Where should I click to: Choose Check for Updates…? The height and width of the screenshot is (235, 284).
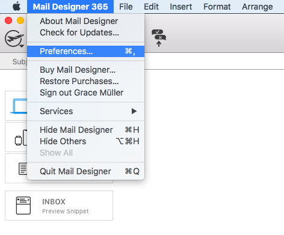(x=86, y=32)
